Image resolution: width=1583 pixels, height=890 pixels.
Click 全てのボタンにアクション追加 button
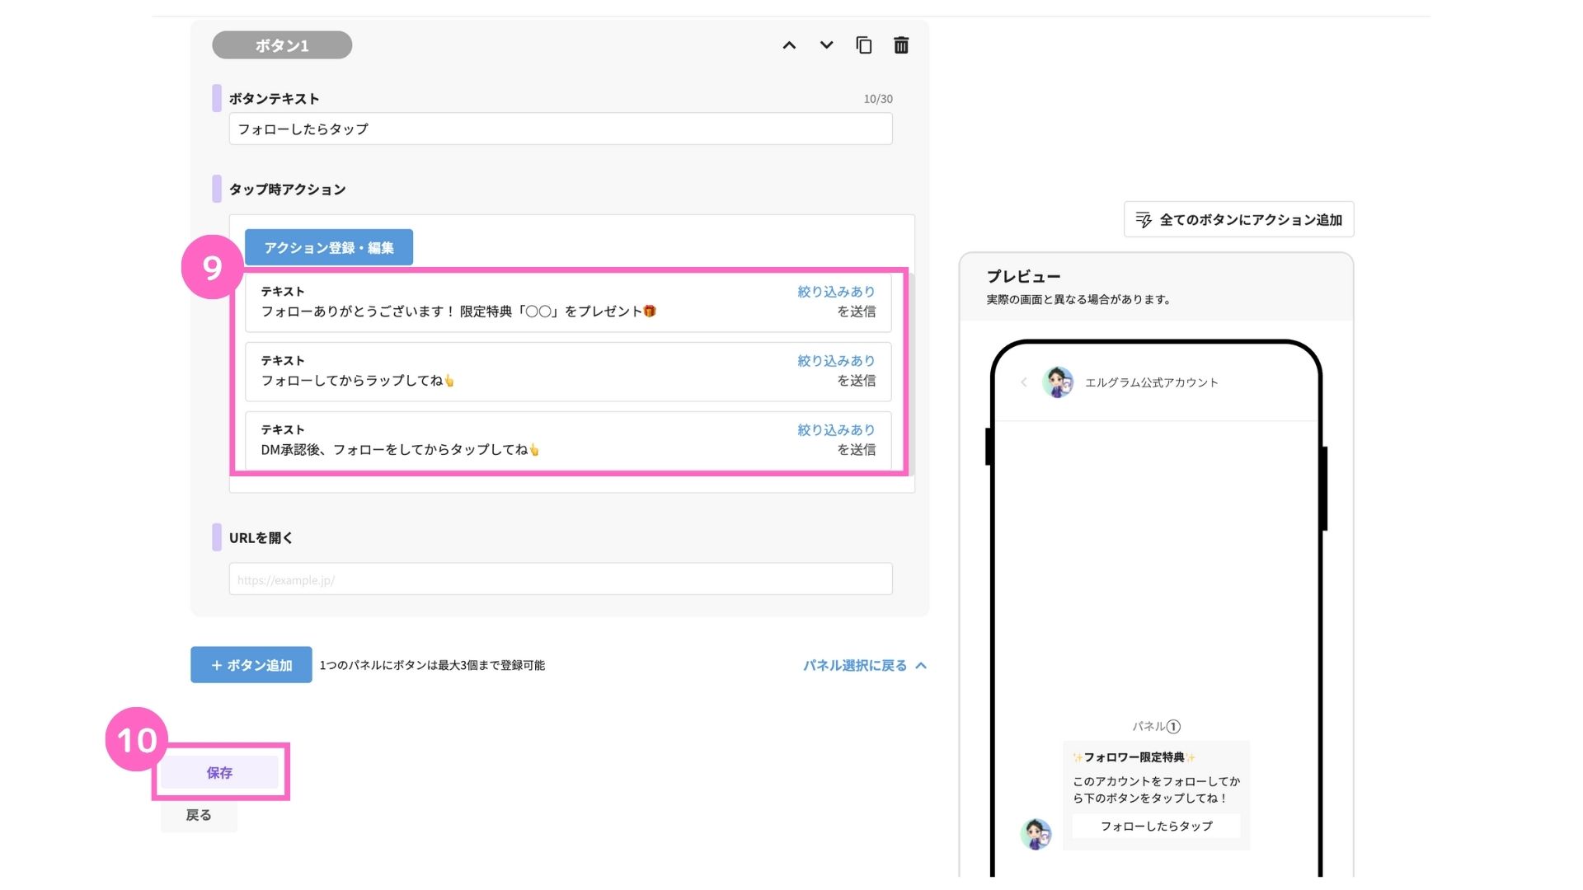pos(1238,220)
